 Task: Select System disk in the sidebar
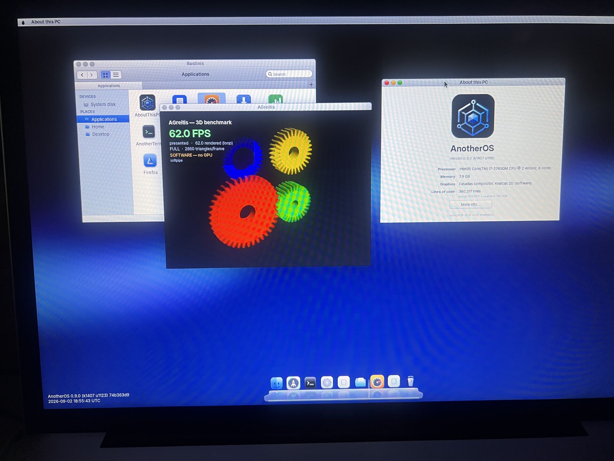pyautogui.click(x=103, y=104)
